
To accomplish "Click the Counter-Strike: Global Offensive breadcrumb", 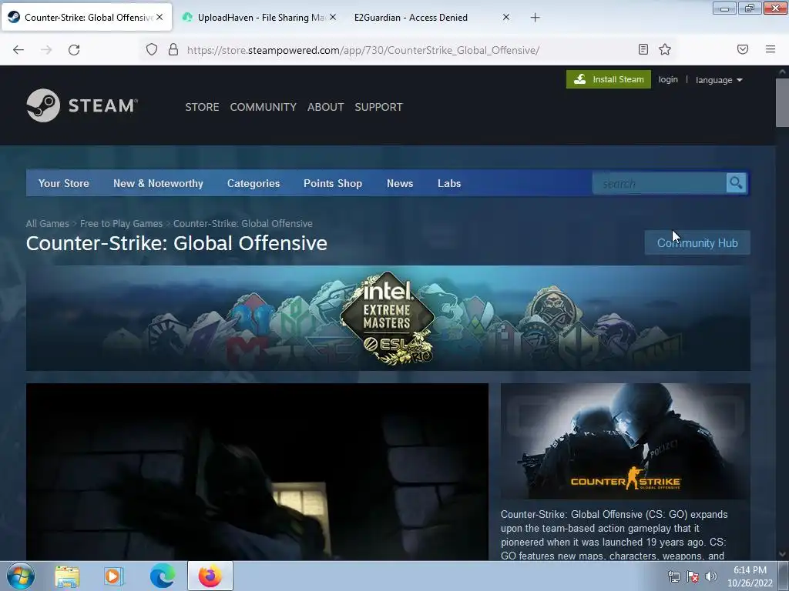I will tap(243, 224).
